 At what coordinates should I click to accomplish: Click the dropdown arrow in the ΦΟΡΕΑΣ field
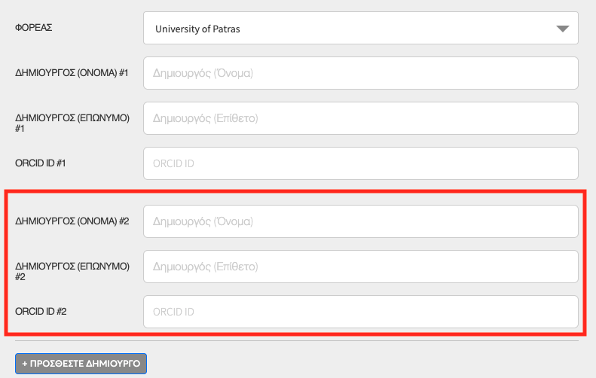[x=561, y=29]
